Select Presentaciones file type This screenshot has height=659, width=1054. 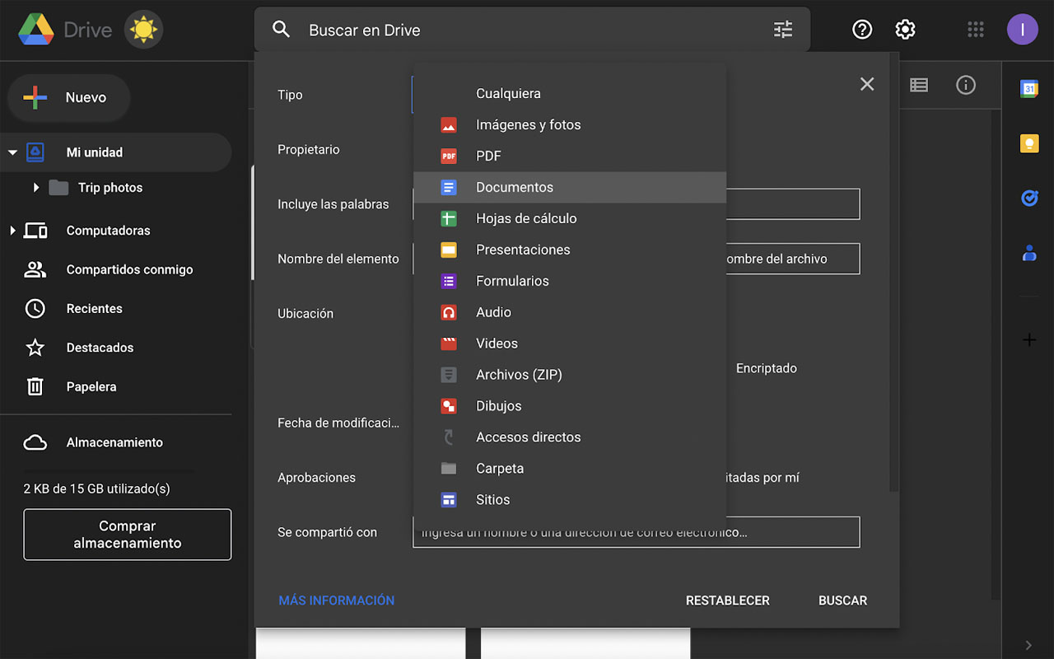[570, 250]
